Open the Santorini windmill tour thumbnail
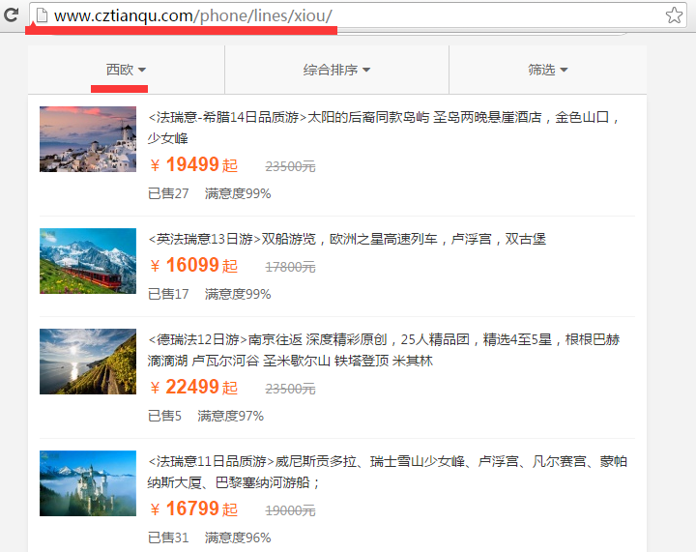The height and width of the screenshot is (552, 696). [x=88, y=139]
